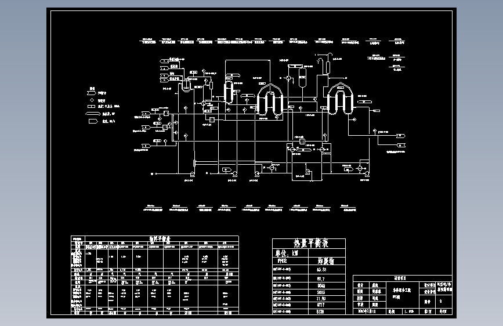Select the 单位: kW cell in heat balance table

tap(290, 253)
